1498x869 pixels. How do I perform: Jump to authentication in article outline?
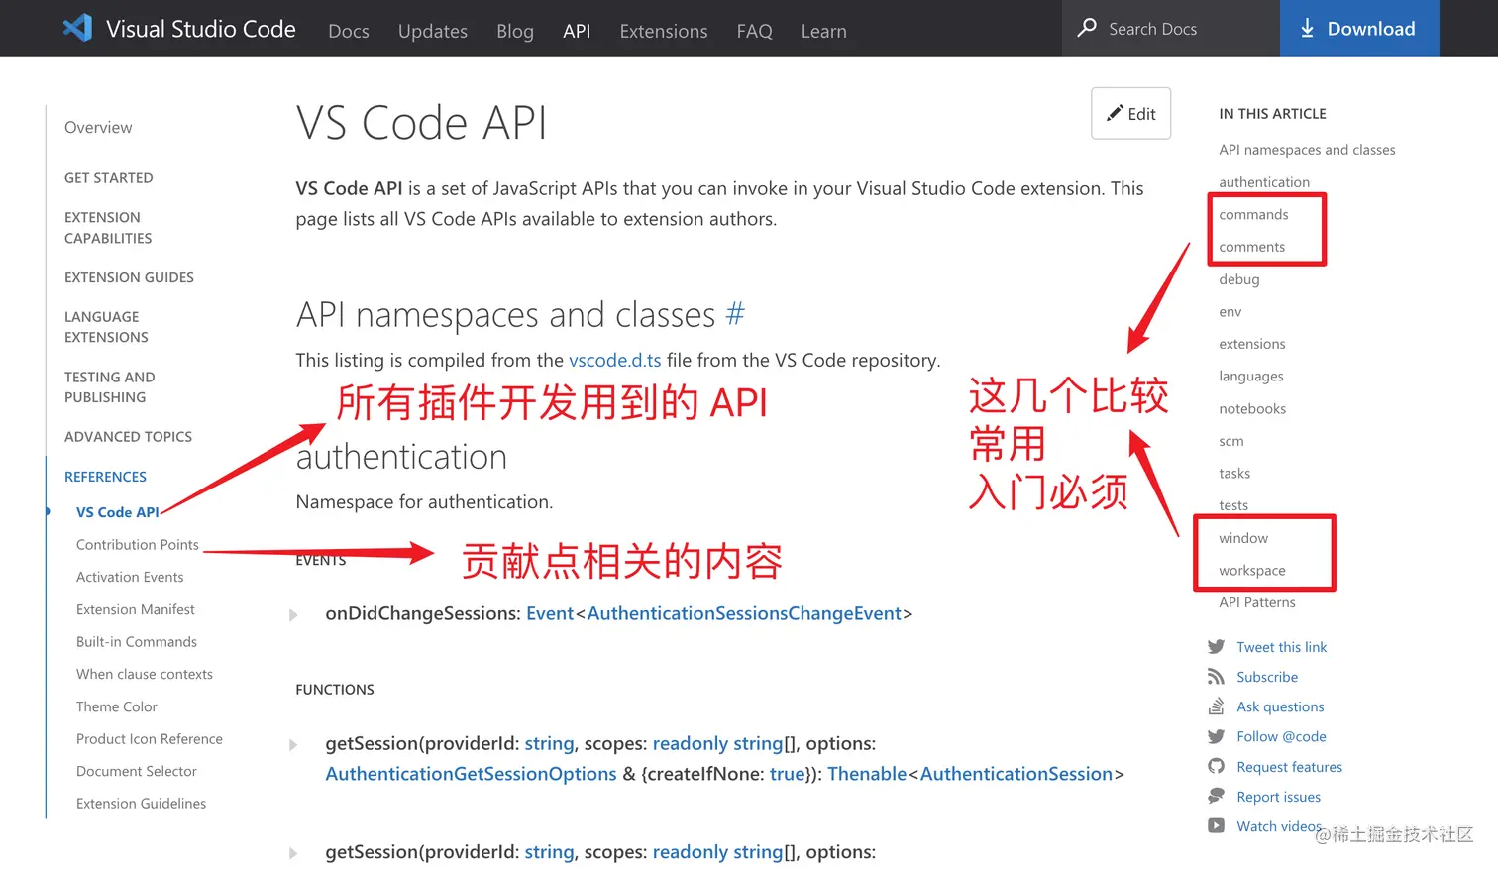click(1264, 182)
